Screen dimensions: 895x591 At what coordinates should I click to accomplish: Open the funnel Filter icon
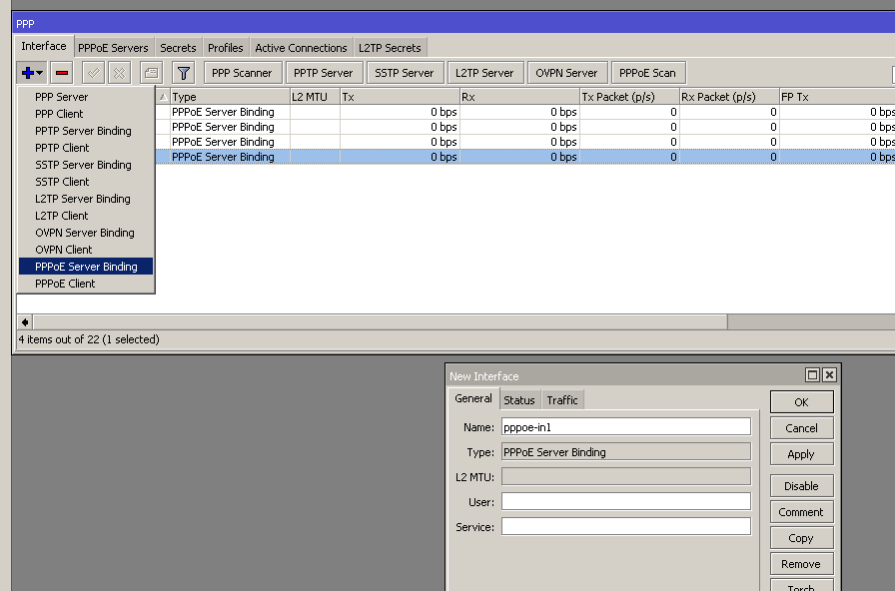pyautogui.click(x=183, y=73)
